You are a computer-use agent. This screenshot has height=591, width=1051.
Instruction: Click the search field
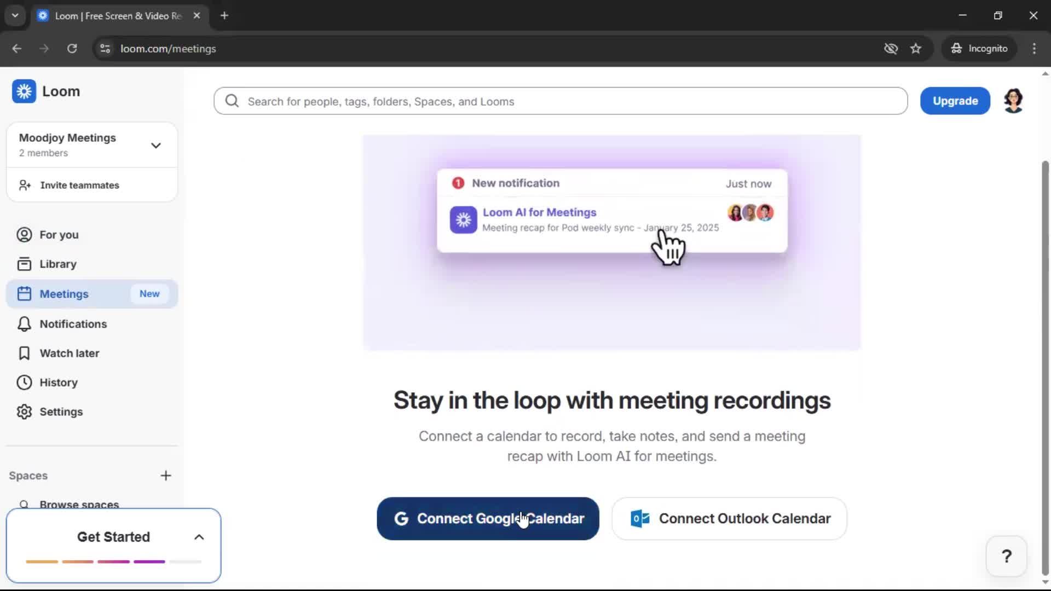(x=560, y=101)
